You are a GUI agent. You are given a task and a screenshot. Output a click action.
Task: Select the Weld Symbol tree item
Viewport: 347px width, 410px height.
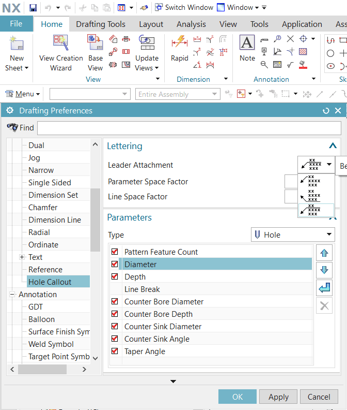coord(51,344)
